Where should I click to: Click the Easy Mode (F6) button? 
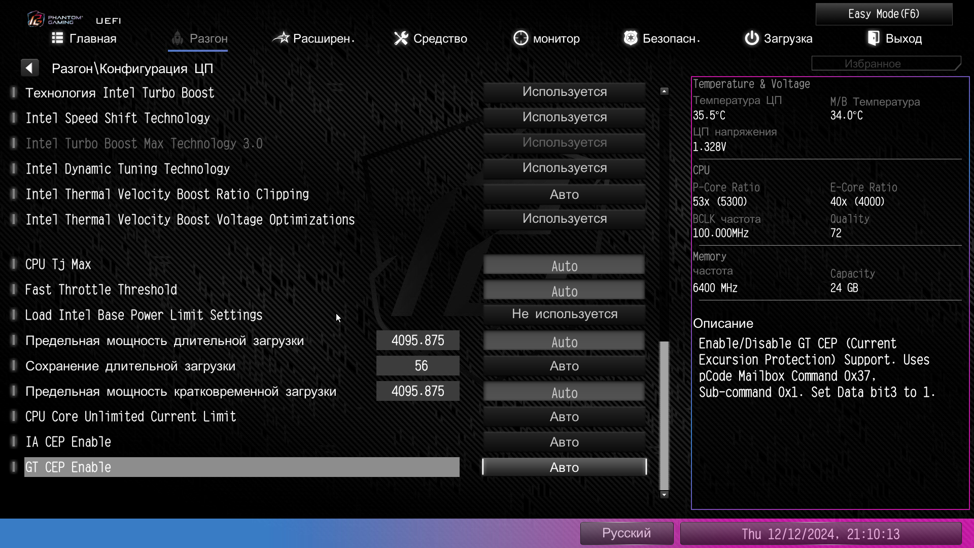[x=883, y=14]
